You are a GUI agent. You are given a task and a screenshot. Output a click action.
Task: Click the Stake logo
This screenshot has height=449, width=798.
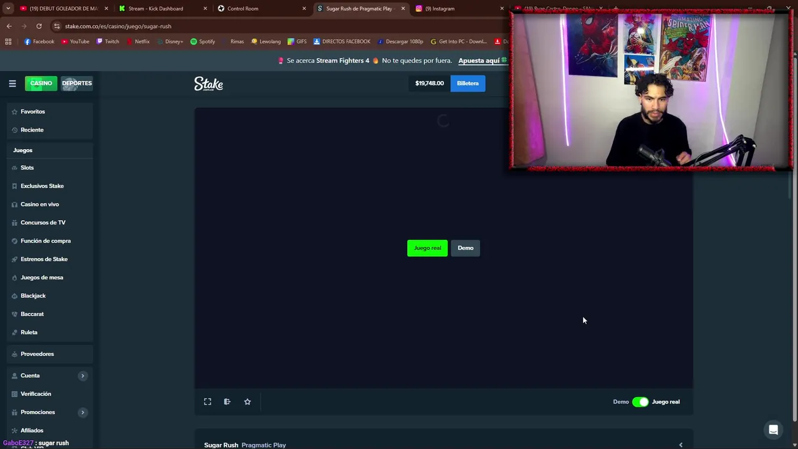pos(208,84)
